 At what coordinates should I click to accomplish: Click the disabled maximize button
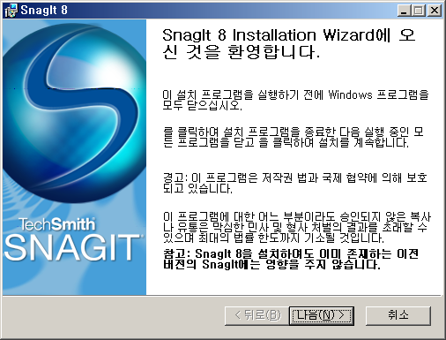pyautogui.click(x=419, y=11)
